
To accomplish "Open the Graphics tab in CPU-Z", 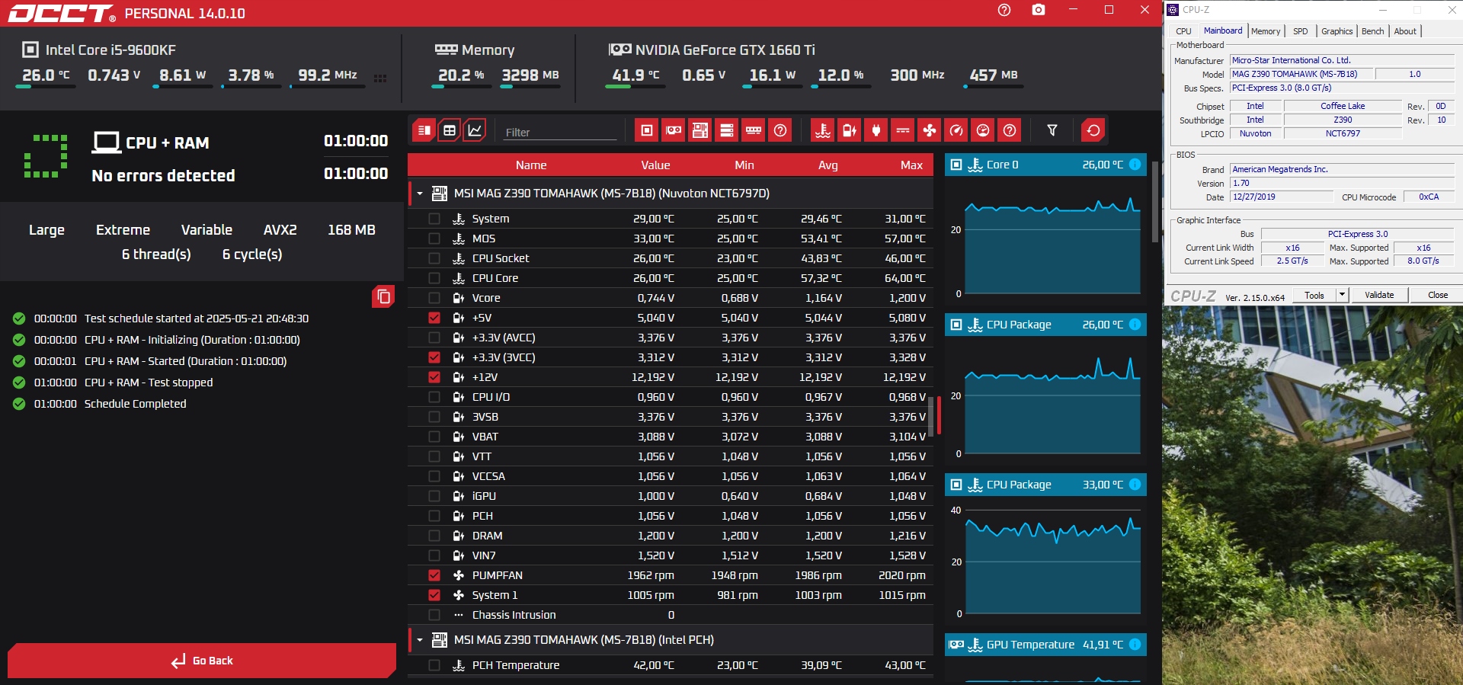I will tap(1337, 31).
